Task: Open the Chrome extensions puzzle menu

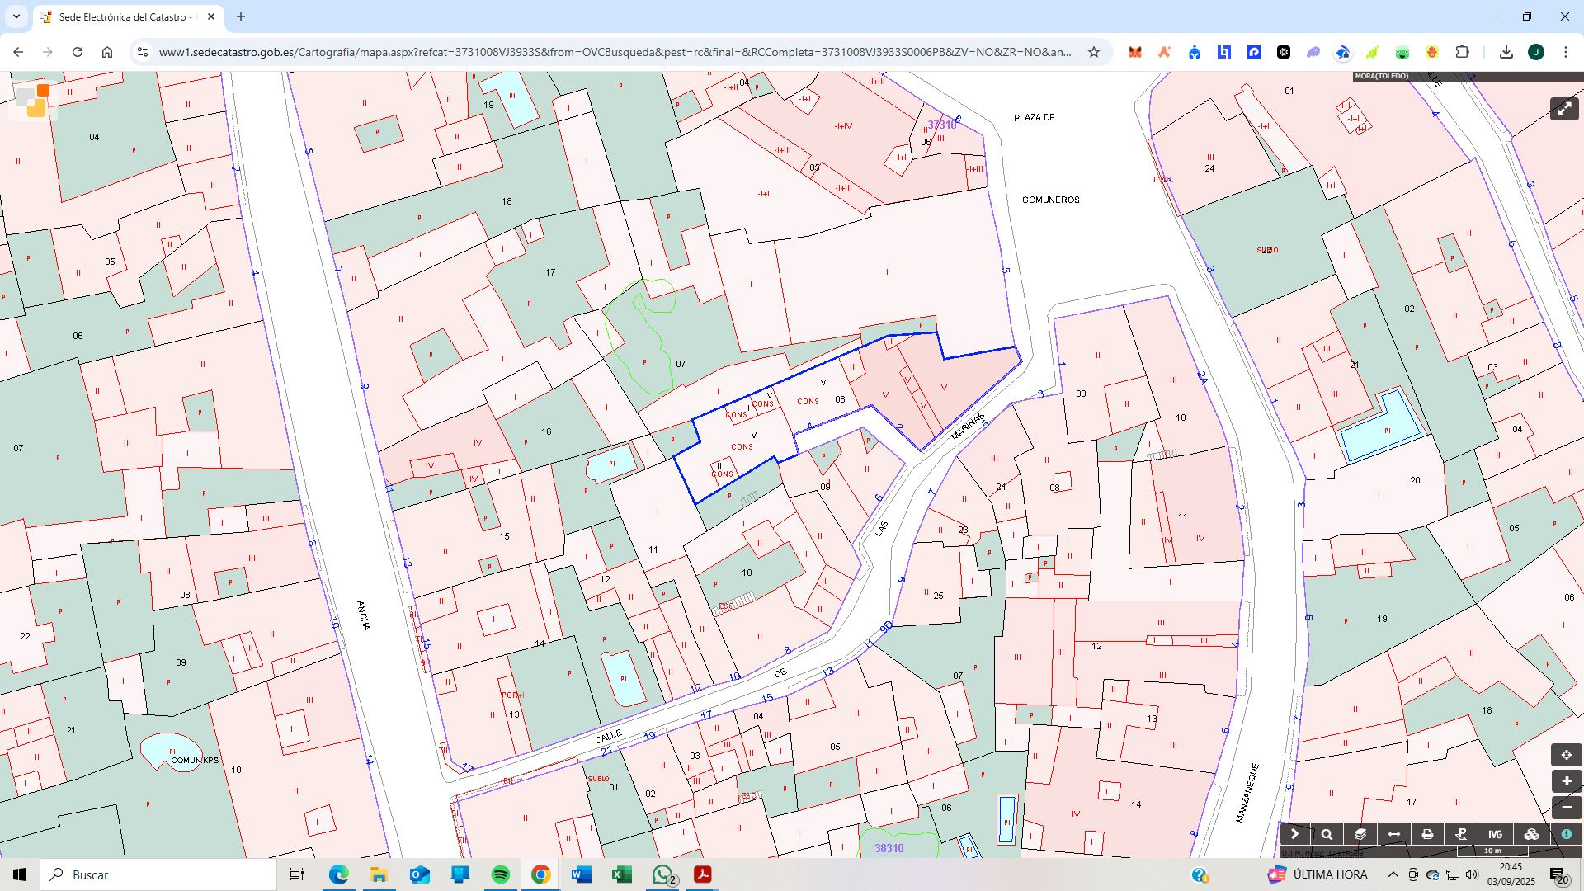Action: point(1462,52)
